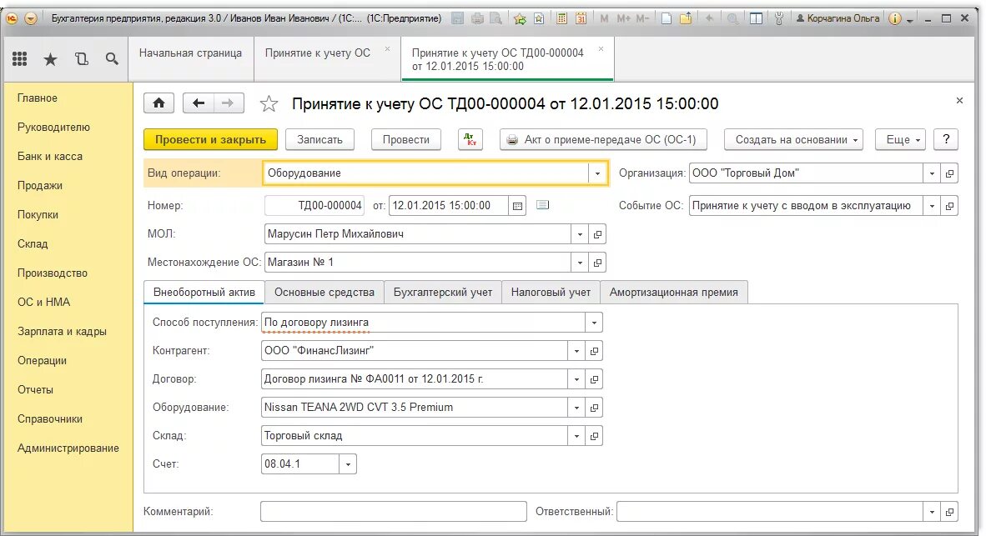Open Администрирование section

(68, 448)
